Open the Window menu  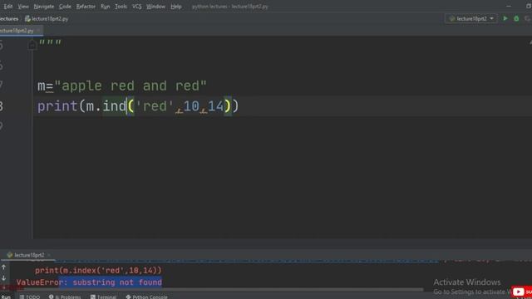point(155,7)
